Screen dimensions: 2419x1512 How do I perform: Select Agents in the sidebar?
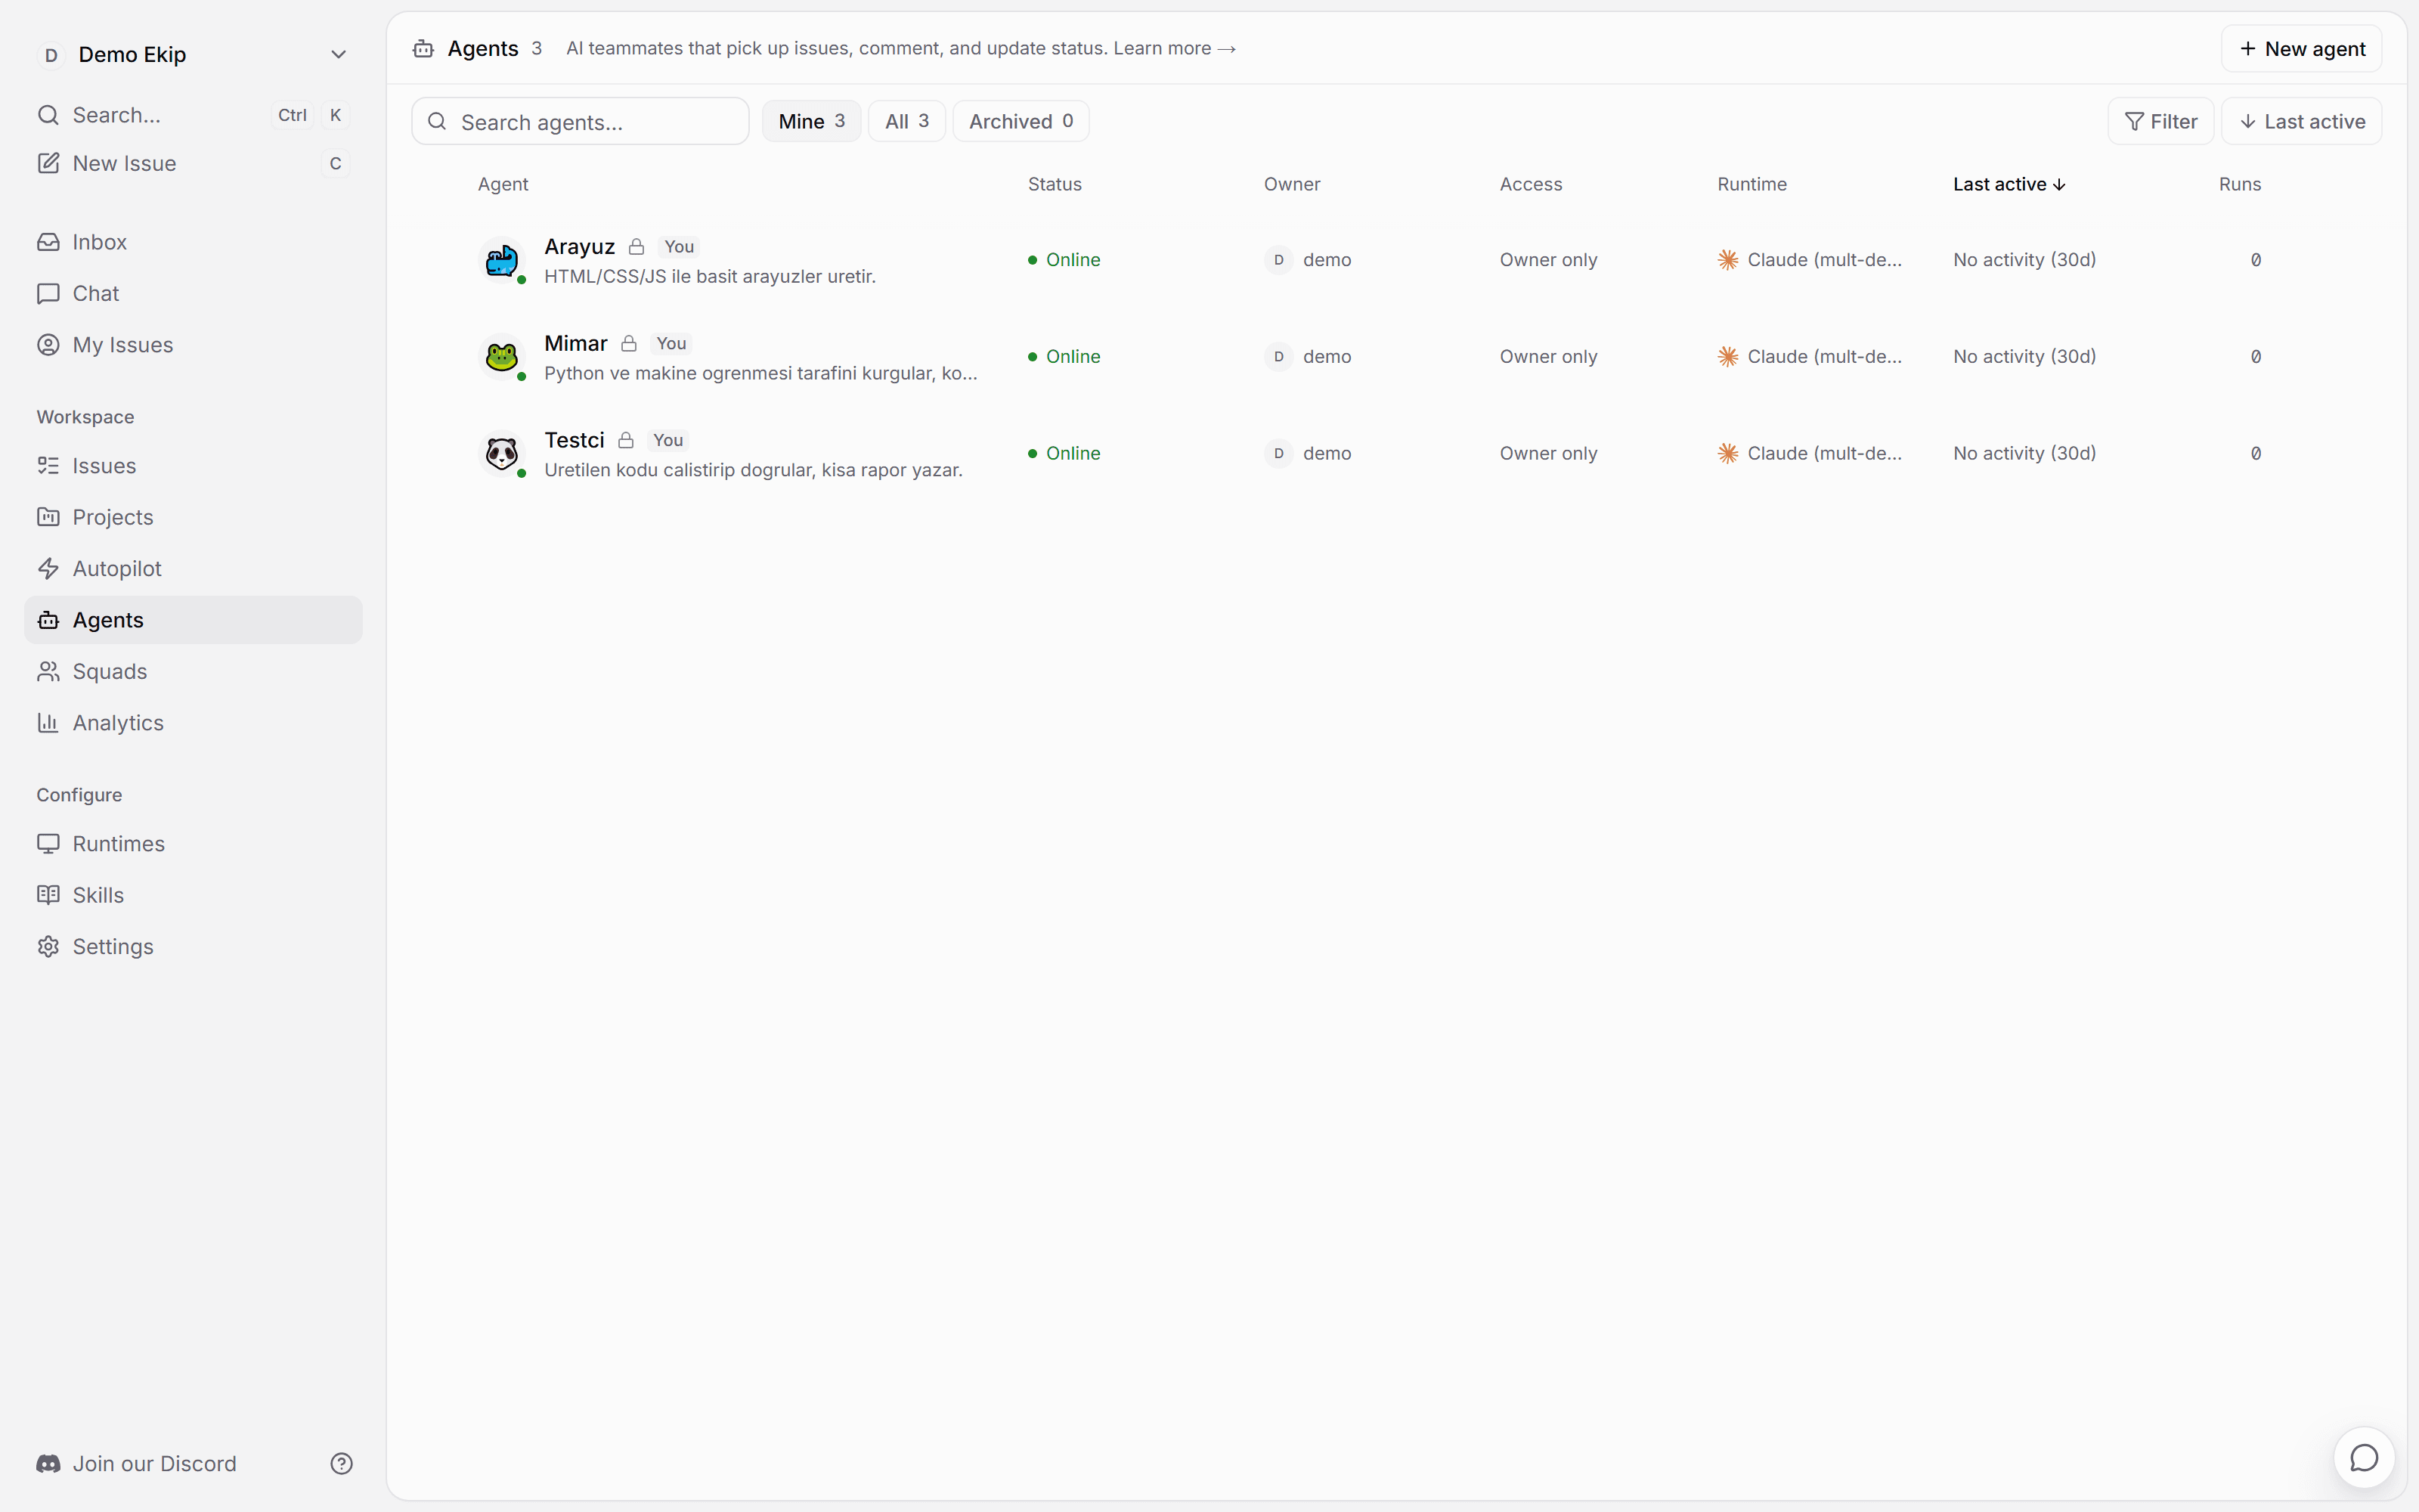(193, 620)
